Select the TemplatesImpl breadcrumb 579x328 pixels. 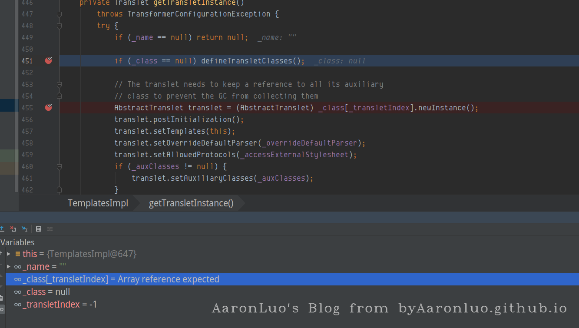click(x=98, y=203)
